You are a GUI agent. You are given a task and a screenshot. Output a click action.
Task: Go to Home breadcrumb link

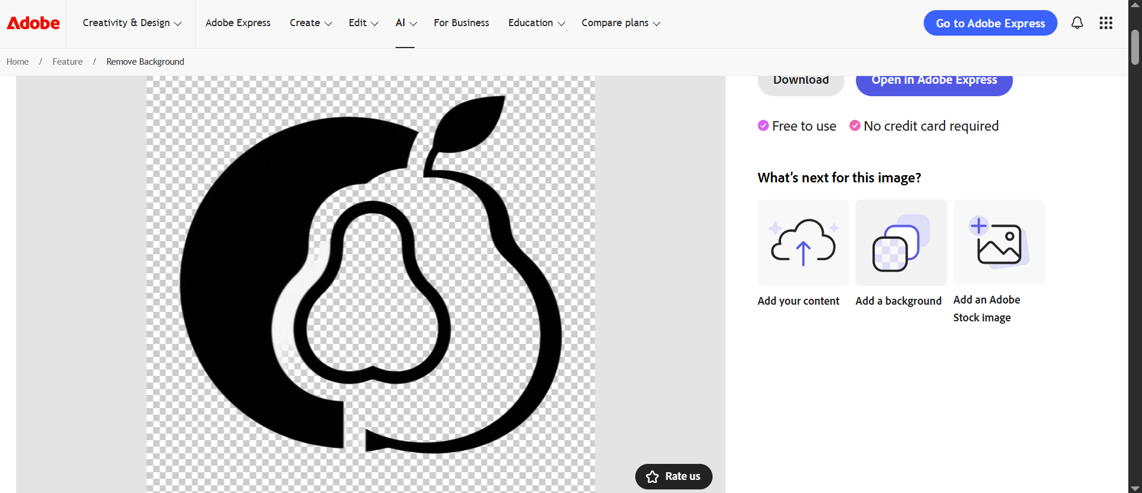[x=18, y=62]
